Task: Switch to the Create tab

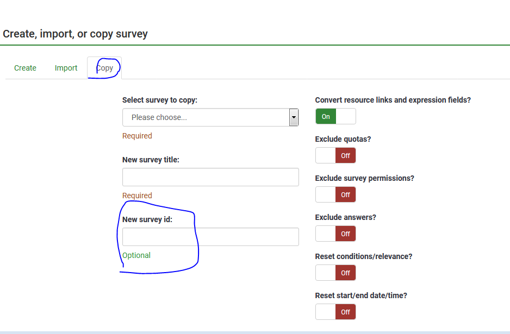Action: [25, 68]
